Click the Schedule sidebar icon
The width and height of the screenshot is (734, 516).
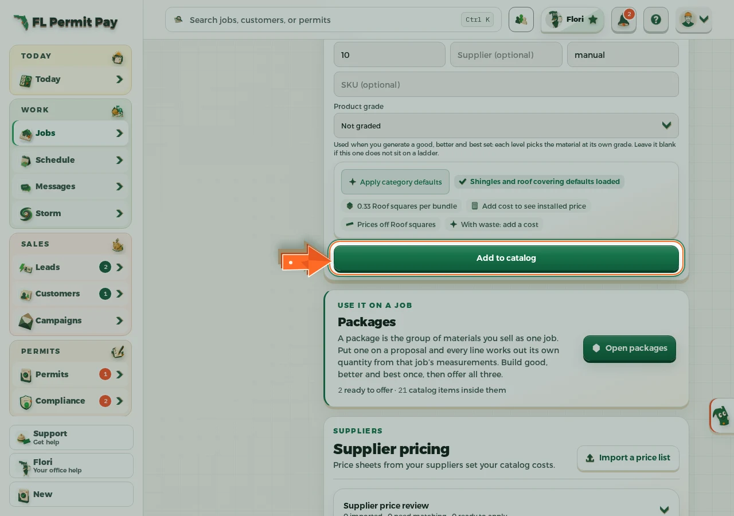26,161
